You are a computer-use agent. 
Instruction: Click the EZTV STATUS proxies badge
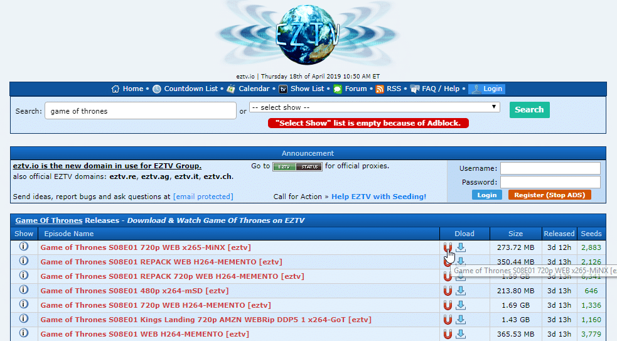click(298, 166)
